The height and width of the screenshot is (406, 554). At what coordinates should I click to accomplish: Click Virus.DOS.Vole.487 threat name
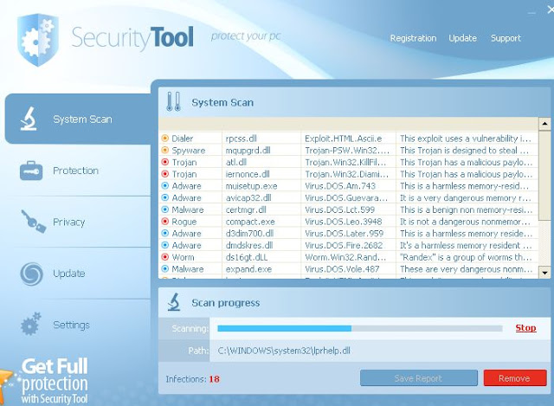click(342, 269)
